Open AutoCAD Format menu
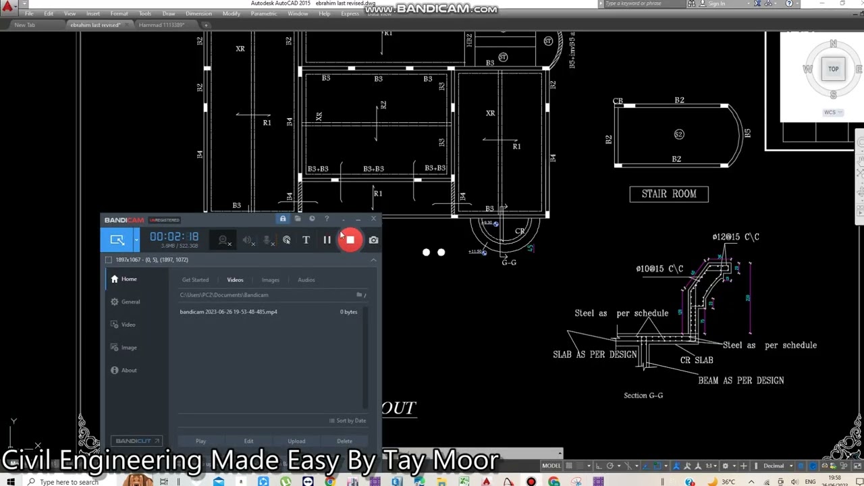 tap(119, 13)
